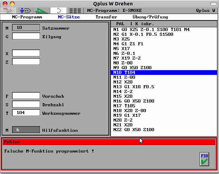Image resolution: width=219 pixels, height=174 pixels.
Task: Confirm error with F10 checkmark button
Action: click(x=204, y=159)
